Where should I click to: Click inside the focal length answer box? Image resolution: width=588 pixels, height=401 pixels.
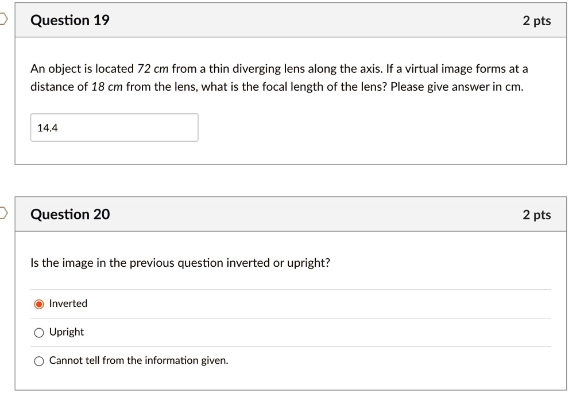[x=114, y=127]
